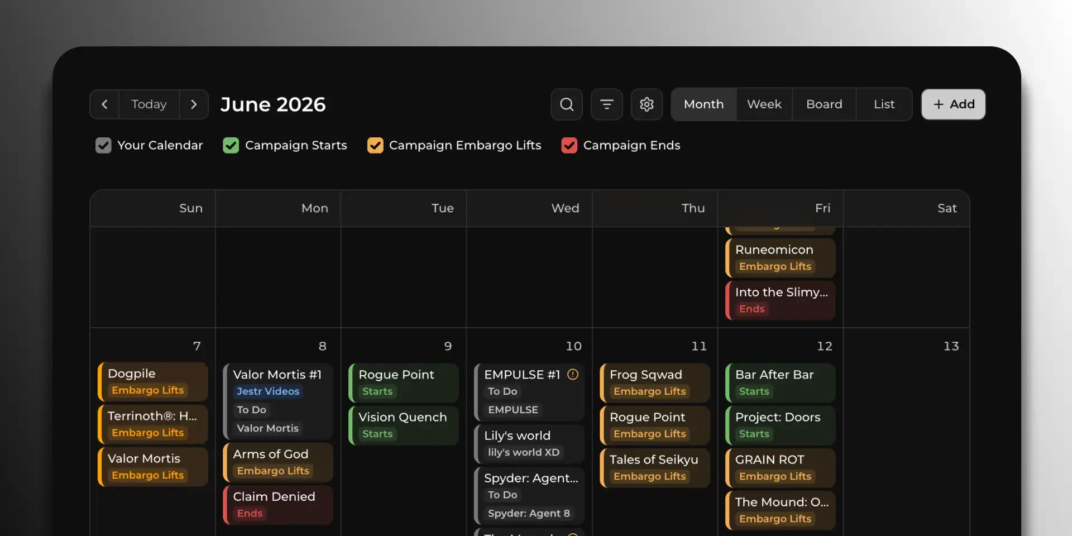Select June 13 date number

pyautogui.click(x=951, y=346)
